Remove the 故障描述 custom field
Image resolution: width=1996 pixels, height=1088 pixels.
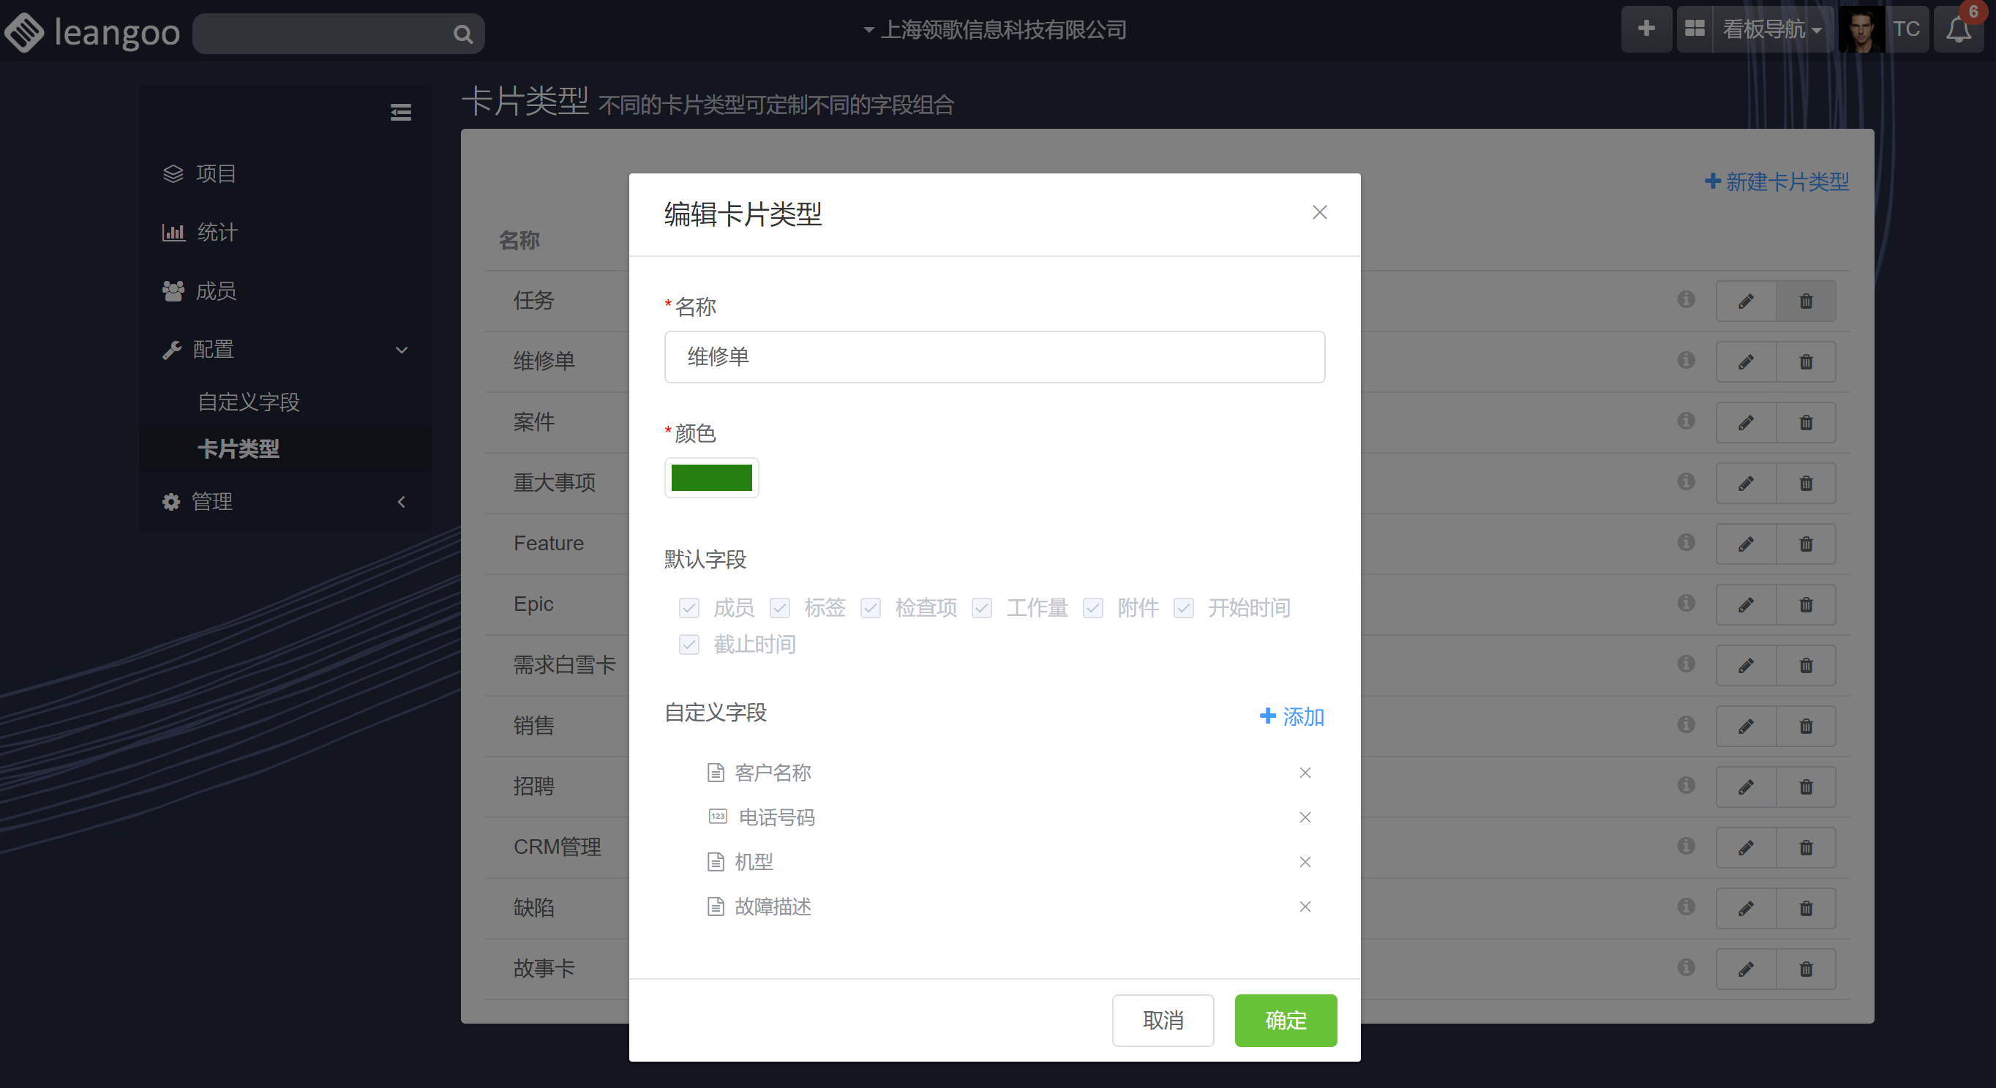point(1305,907)
